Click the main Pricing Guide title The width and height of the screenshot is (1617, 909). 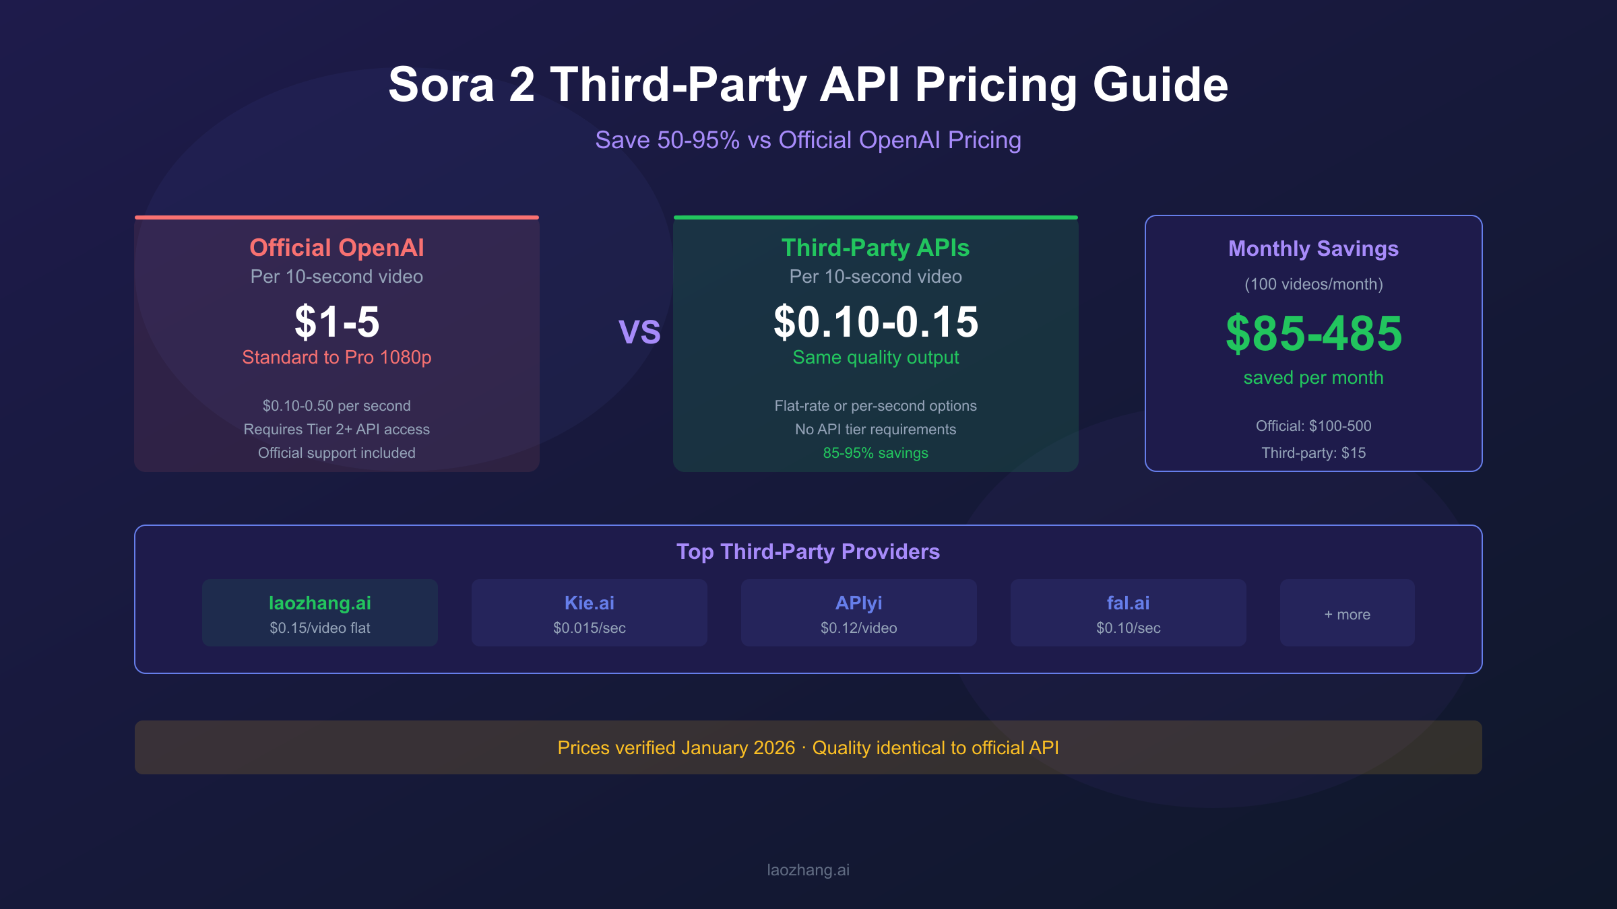[808, 85]
